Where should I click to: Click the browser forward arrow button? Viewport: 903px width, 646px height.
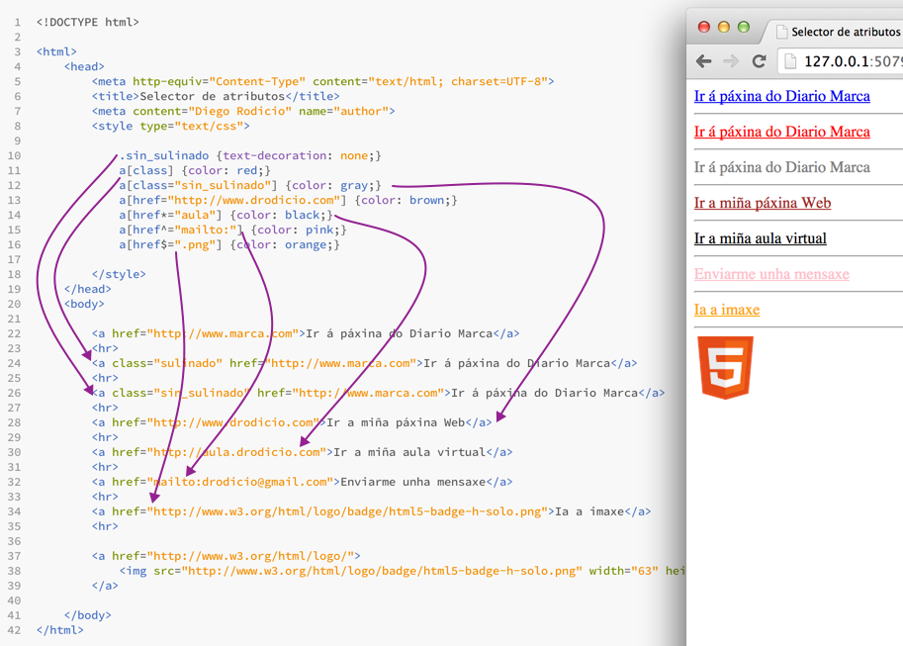(x=731, y=61)
